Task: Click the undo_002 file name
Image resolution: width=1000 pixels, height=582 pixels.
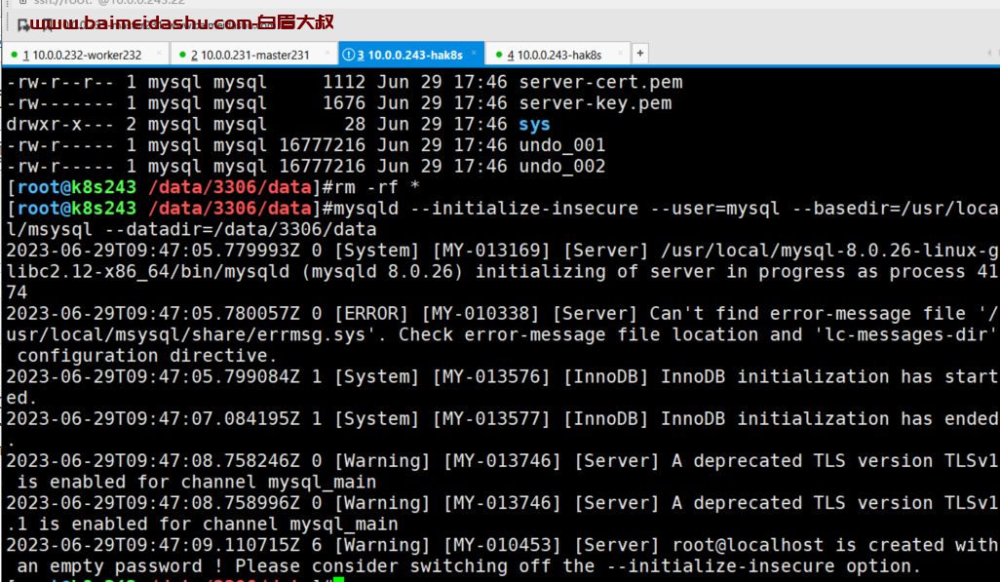Action: point(561,167)
